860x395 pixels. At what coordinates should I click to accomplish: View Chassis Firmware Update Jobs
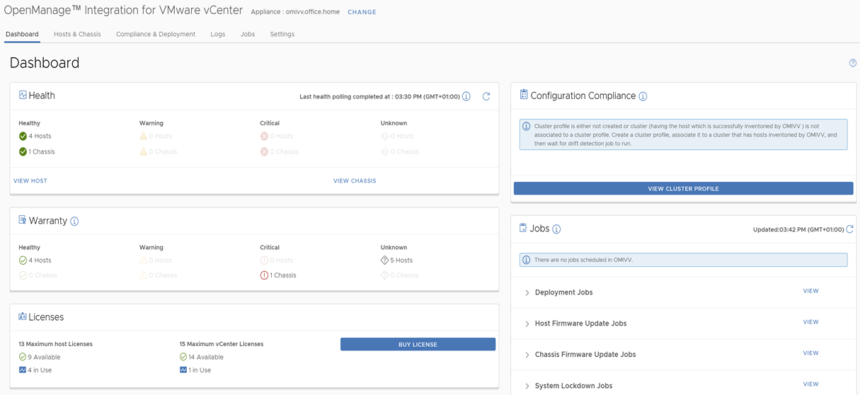[810, 353]
